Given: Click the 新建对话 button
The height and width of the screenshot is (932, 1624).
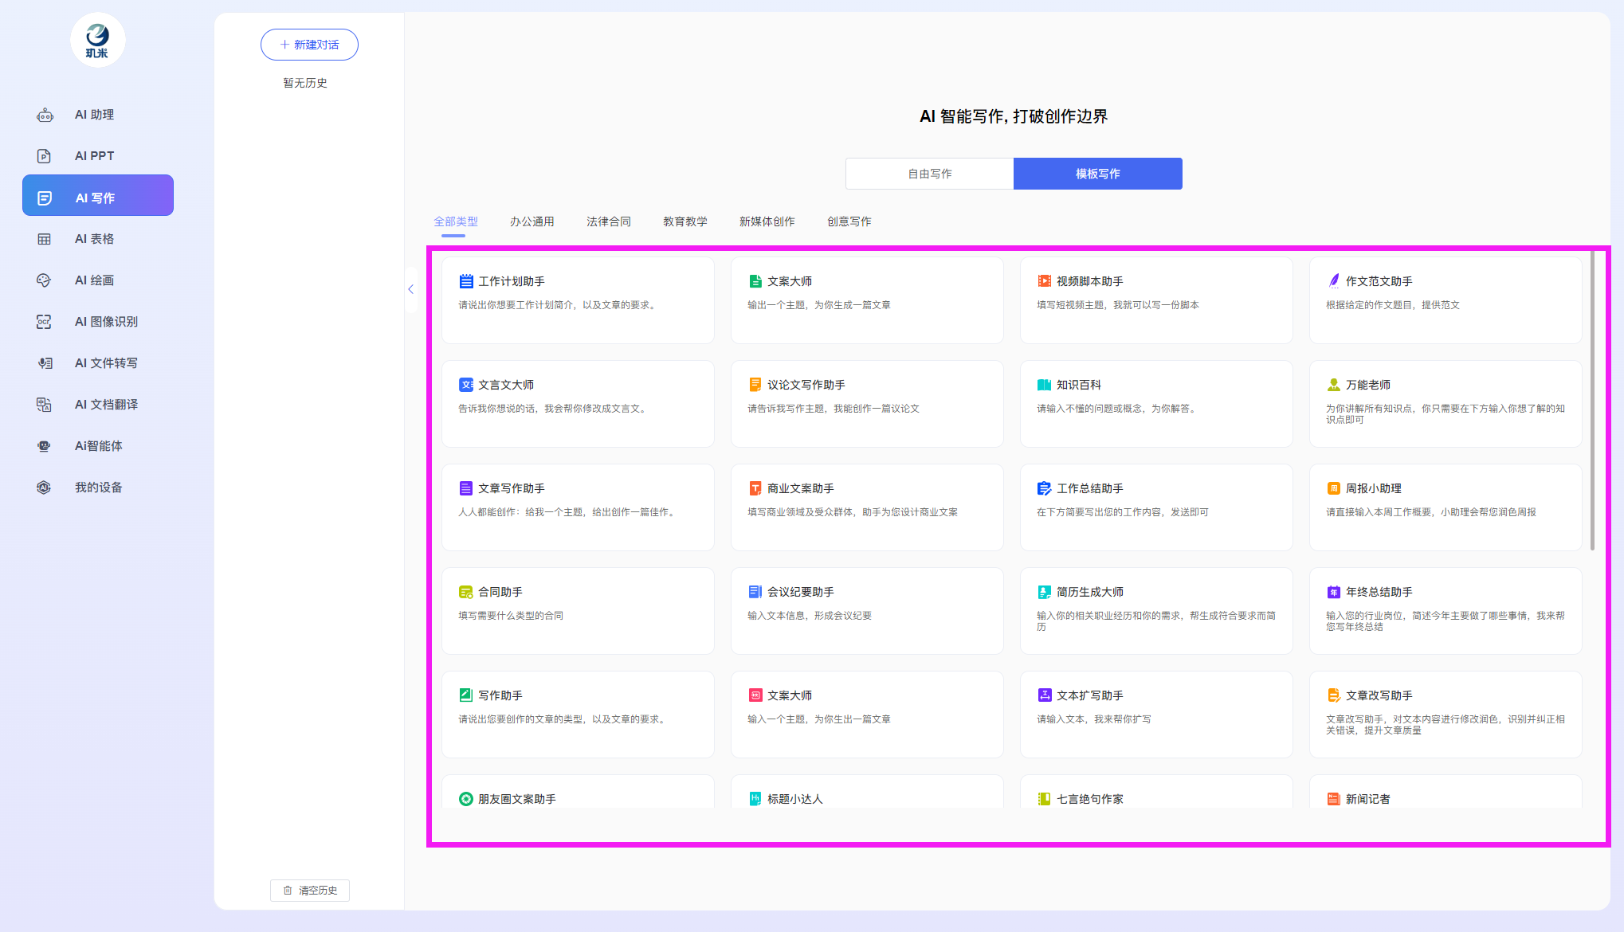Looking at the screenshot, I should [x=309, y=45].
